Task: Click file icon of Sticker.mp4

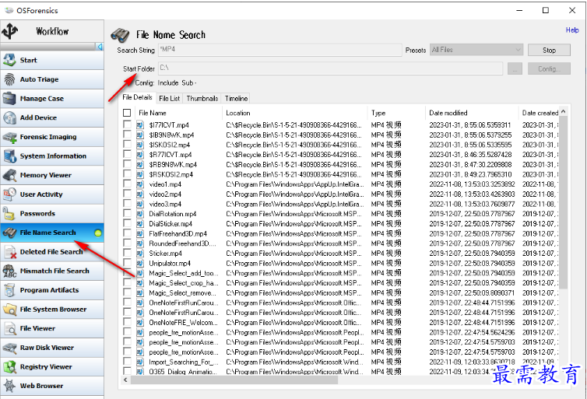Action: pos(140,254)
